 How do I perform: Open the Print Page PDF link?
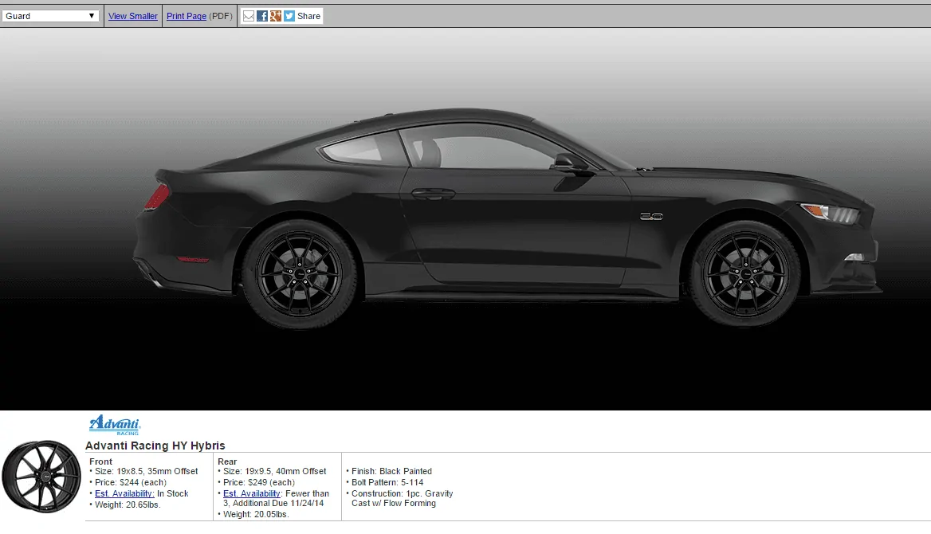click(187, 16)
